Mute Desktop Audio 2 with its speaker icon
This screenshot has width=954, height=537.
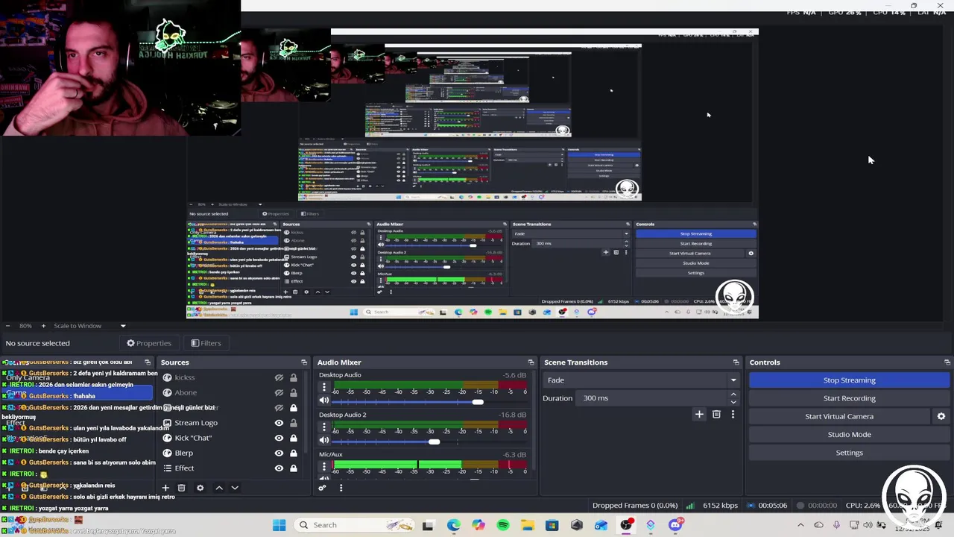coord(324,441)
